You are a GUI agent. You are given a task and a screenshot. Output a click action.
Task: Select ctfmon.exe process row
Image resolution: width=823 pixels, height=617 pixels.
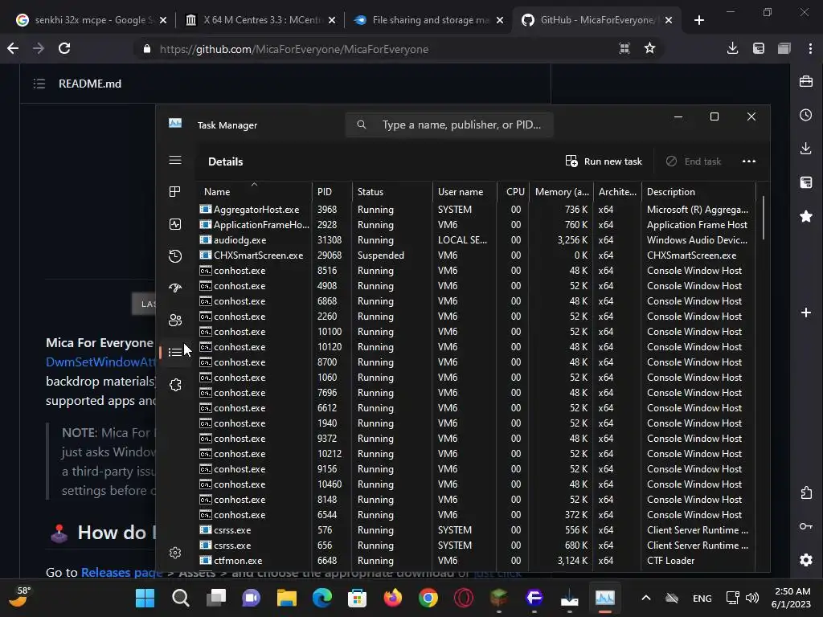click(477, 560)
